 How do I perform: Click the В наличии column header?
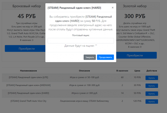(122, 71)
